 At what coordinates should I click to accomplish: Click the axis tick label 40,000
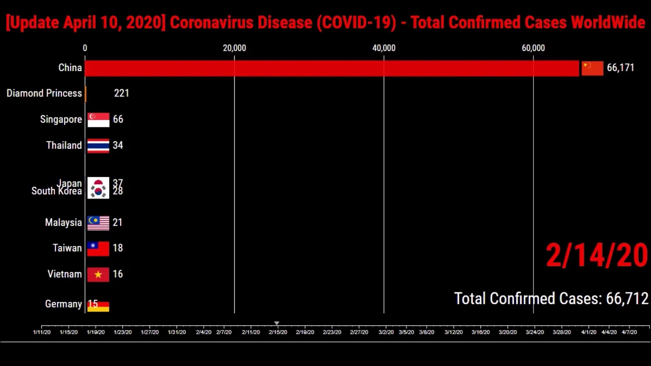click(x=384, y=48)
